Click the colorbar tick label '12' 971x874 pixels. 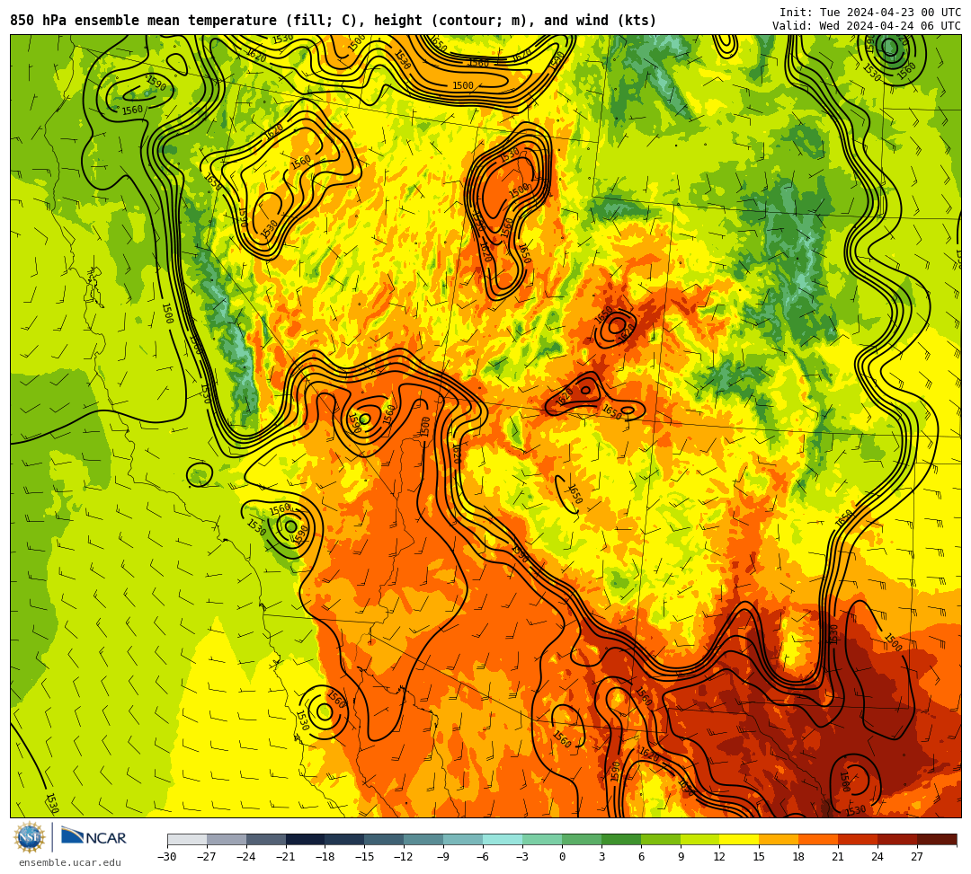pos(719,857)
